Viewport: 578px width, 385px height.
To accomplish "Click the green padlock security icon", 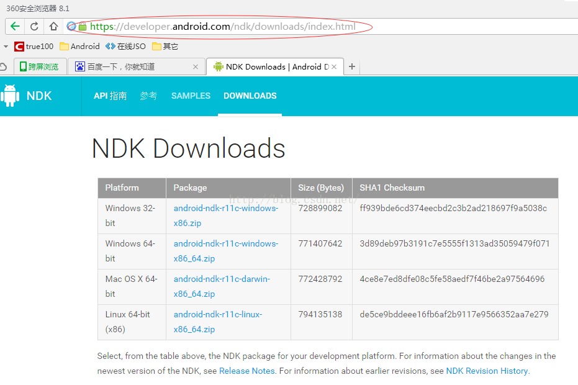I will (83, 26).
